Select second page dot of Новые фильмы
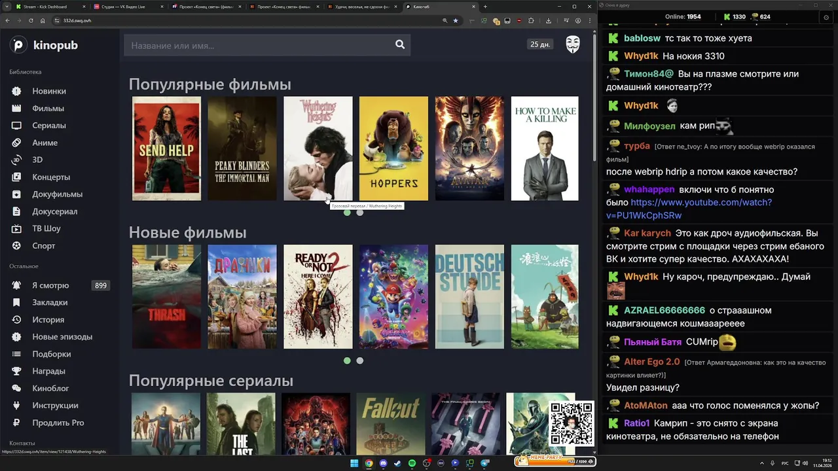 [359, 360]
